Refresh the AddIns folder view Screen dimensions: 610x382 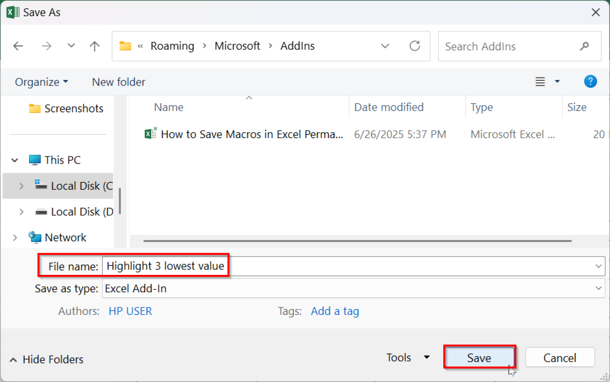[415, 46]
